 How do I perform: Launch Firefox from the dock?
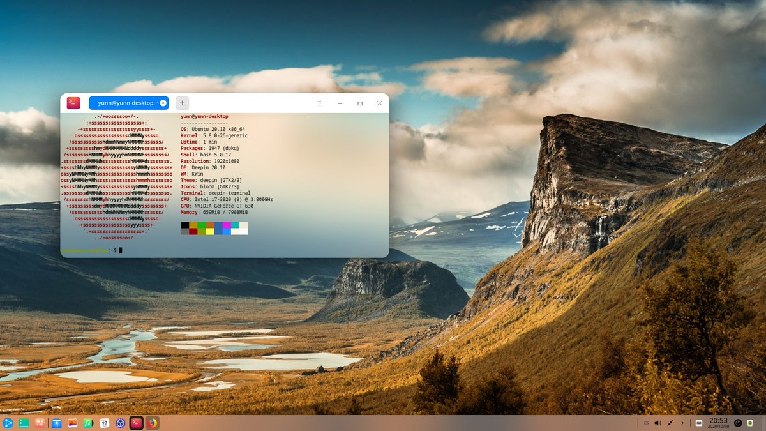[x=152, y=423]
